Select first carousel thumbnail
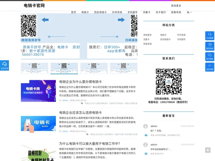Image resolution: width=215 pixels, height=161 pixels. tap(35, 68)
